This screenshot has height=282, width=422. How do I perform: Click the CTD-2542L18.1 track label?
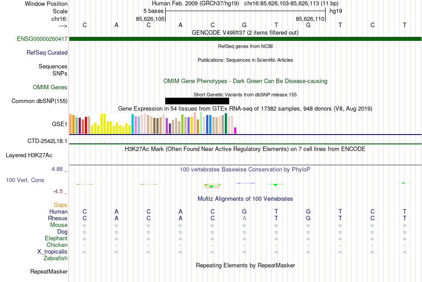click(x=48, y=141)
